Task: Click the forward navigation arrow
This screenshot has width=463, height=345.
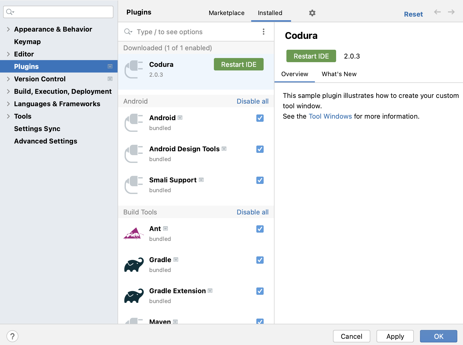Action: (451, 12)
